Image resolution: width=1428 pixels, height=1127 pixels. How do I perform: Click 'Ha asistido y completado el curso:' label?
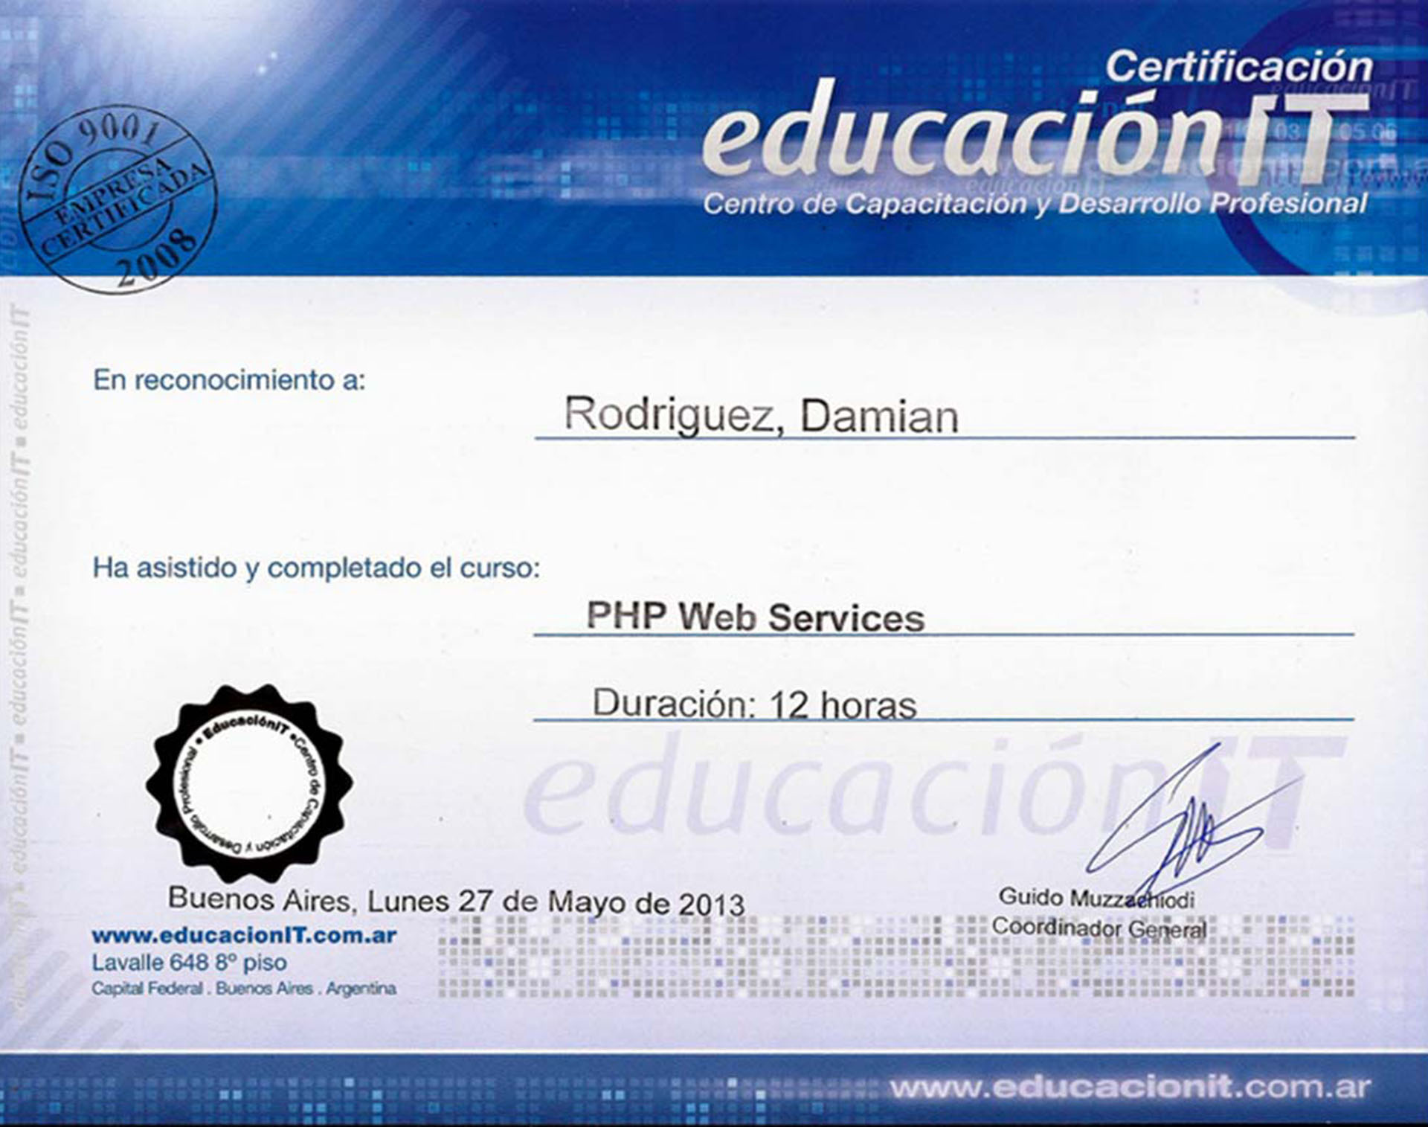pyautogui.click(x=316, y=568)
